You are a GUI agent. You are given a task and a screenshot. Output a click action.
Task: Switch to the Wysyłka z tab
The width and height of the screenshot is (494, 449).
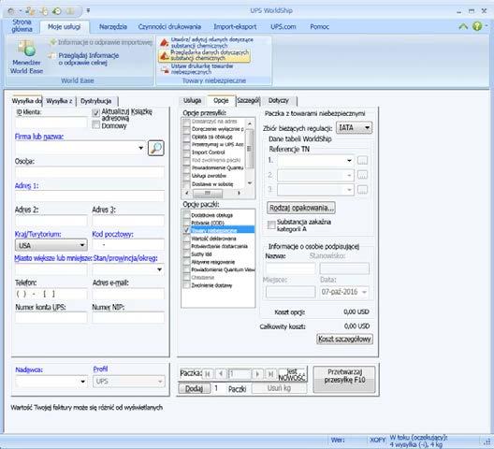59,101
